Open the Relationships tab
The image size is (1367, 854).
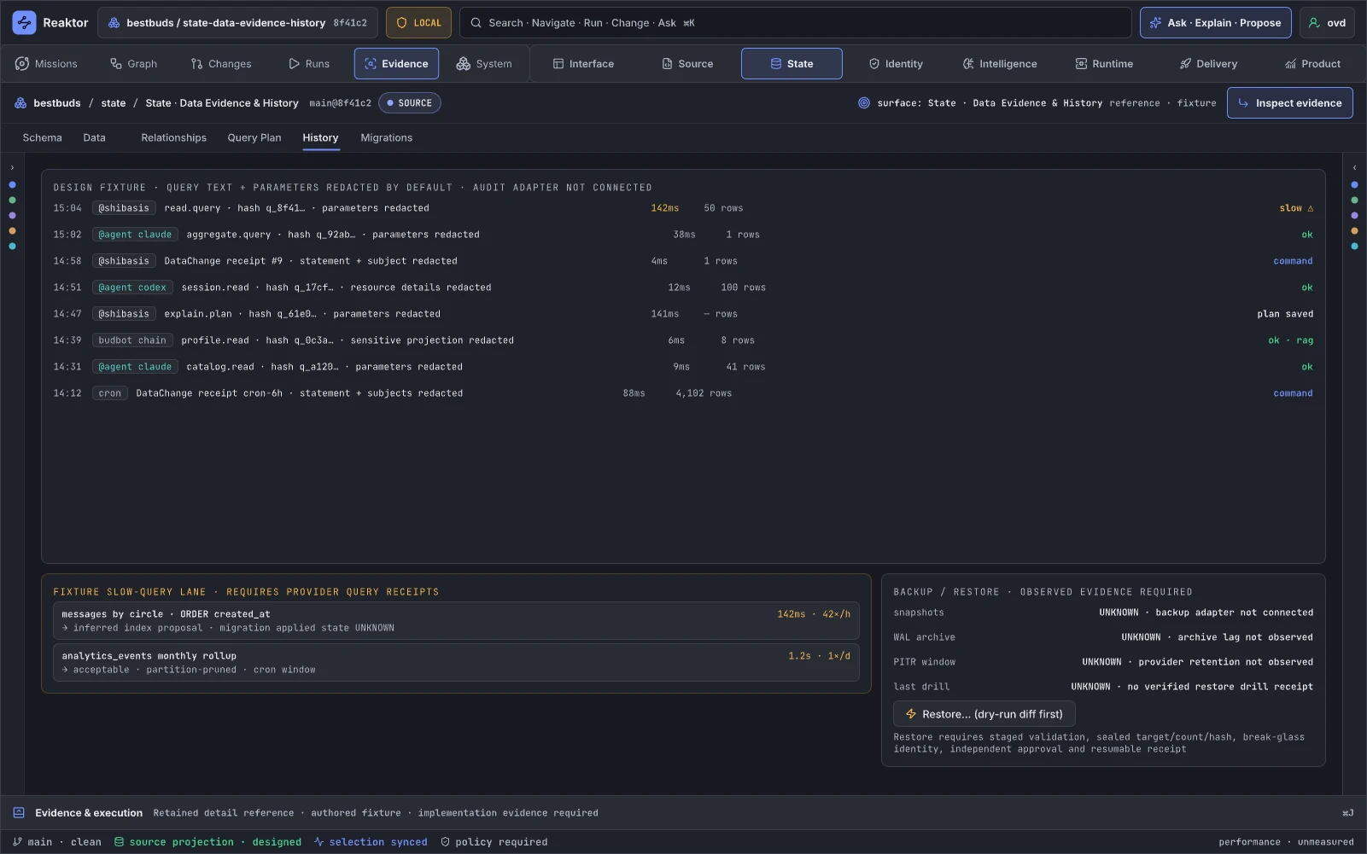coord(173,137)
